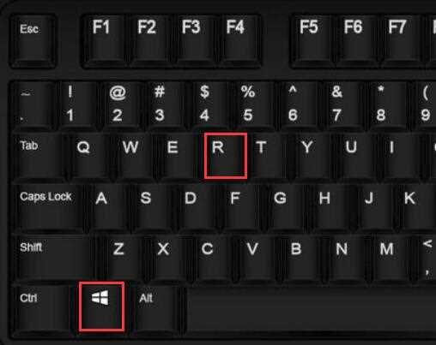This screenshot has width=436, height=345.
Task: Click the Tab key
Action: tap(39, 157)
